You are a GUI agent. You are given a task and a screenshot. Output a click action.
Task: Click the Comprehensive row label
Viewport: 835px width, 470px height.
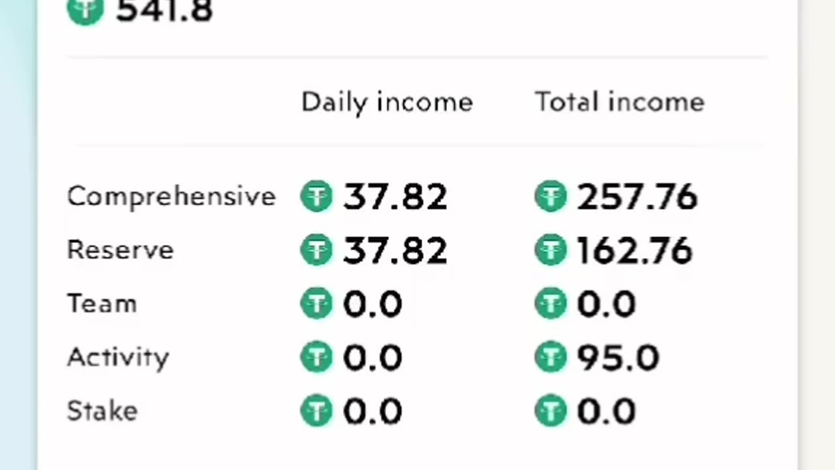point(171,196)
